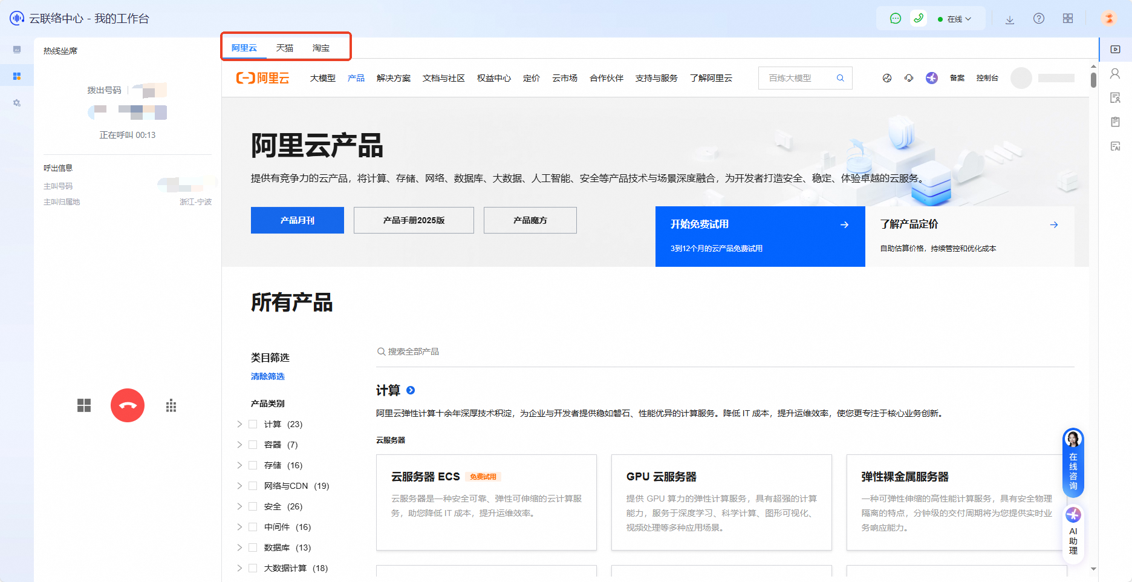The height and width of the screenshot is (582, 1132).
Task: Click the scrollbar up arrow of embedded page
Action: 1093,66
